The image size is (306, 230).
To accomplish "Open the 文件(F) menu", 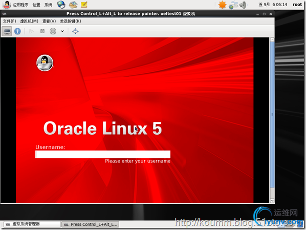I will coord(9,21).
